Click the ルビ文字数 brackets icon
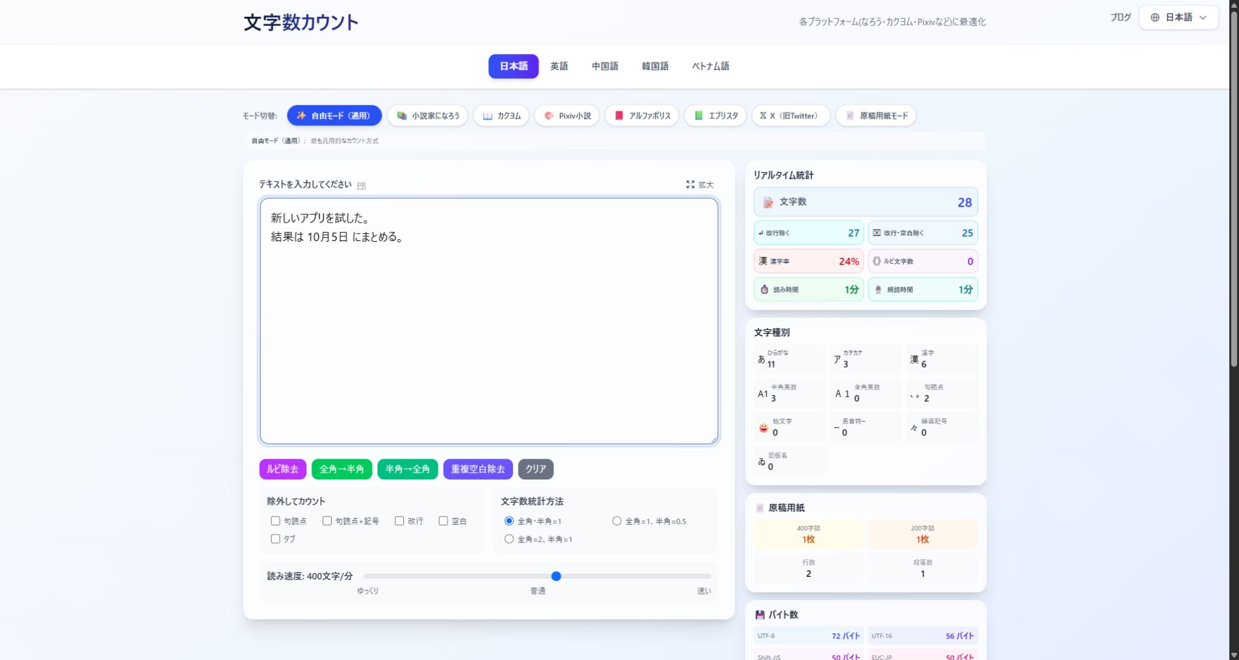This screenshot has height=660, width=1239. [876, 261]
